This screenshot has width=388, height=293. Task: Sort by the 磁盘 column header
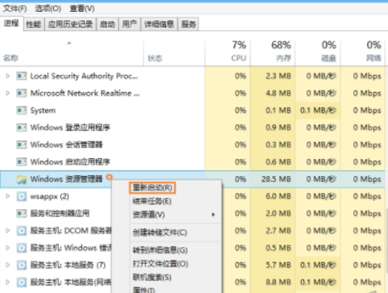point(317,52)
